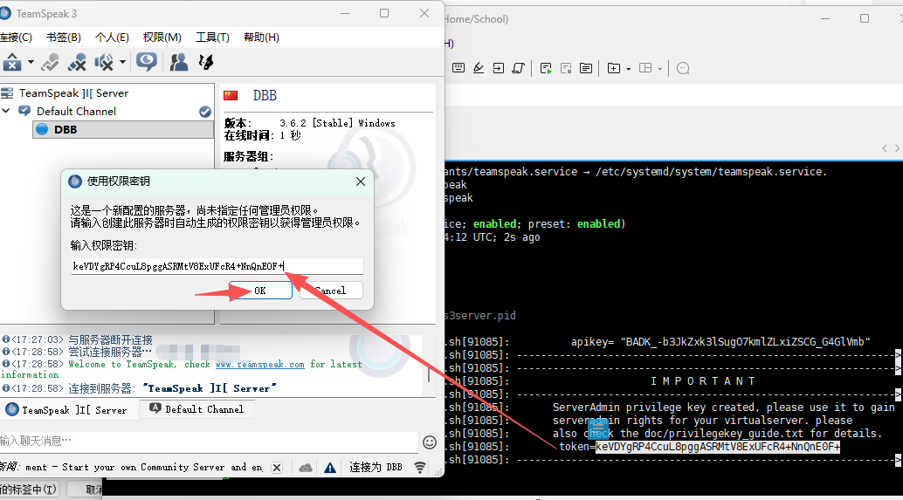903x500 pixels.
Task: Click the highlighter pen icon in terminal toolbar
Action: (x=479, y=68)
